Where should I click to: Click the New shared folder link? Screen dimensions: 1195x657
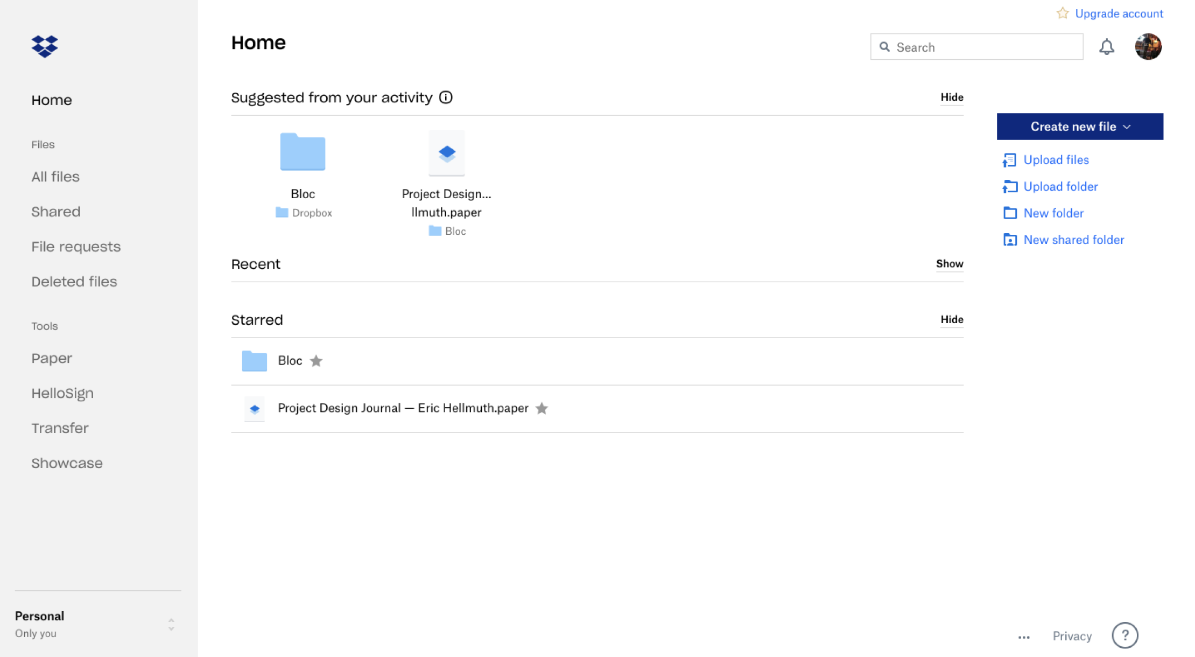(x=1074, y=240)
